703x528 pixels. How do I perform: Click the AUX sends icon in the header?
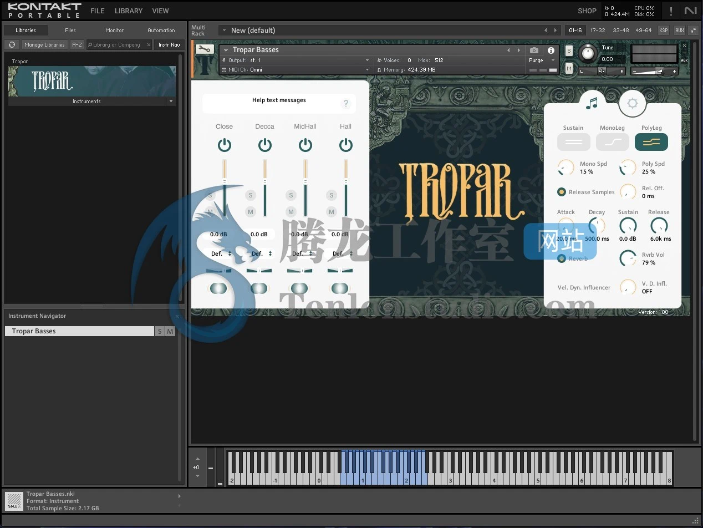click(x=680, y=30)
